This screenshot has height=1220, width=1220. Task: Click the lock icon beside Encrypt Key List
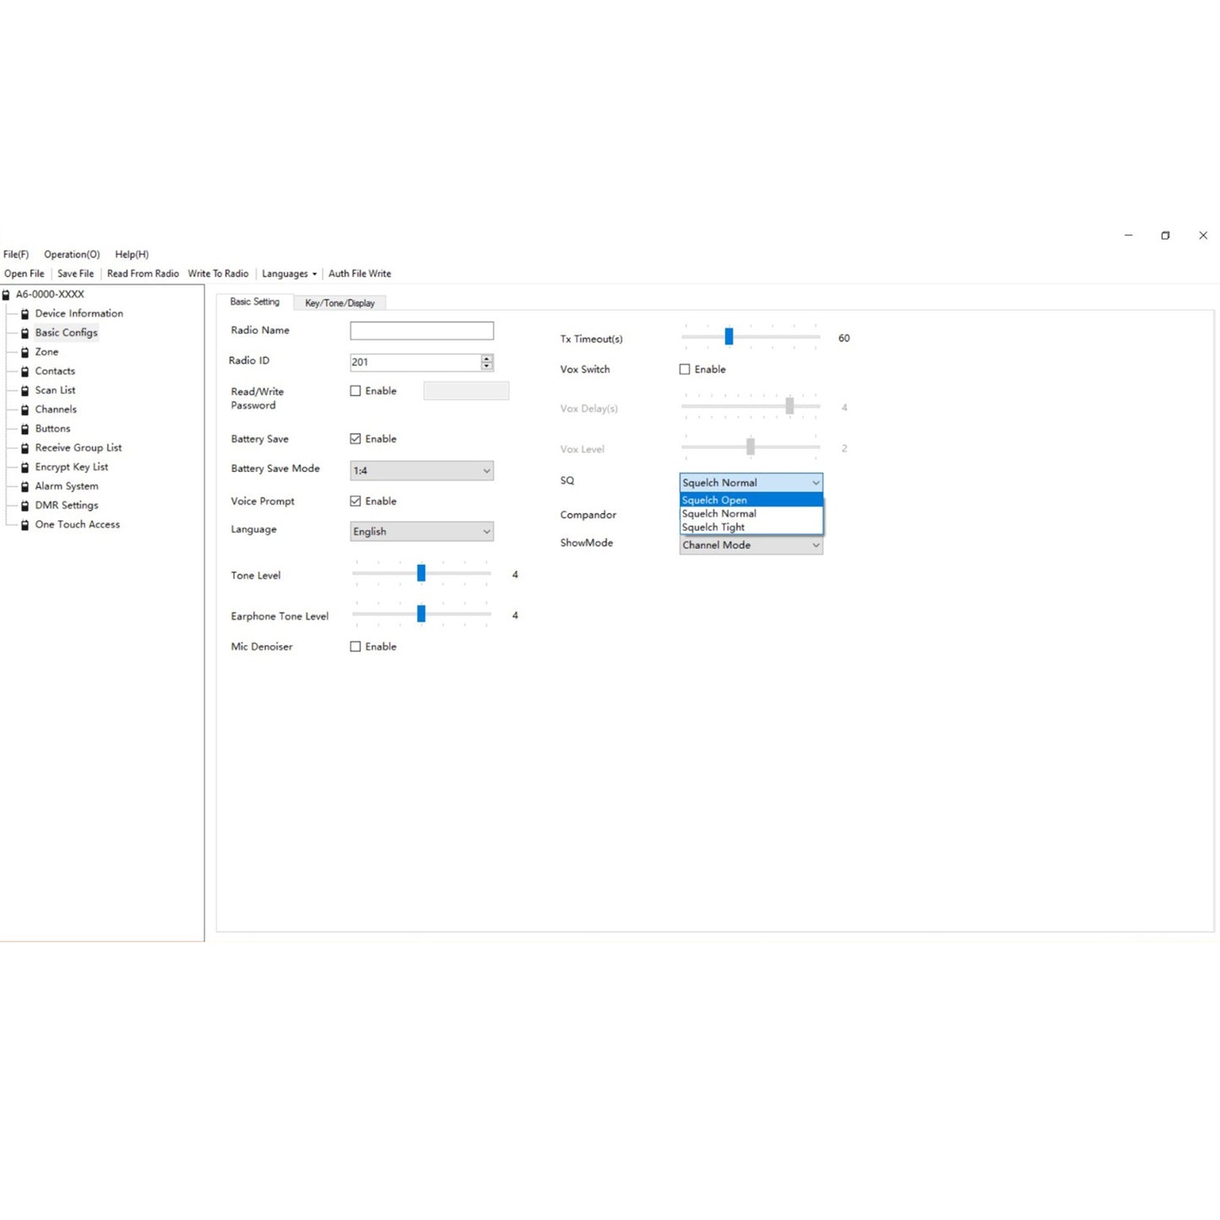(x=24, y=468)
